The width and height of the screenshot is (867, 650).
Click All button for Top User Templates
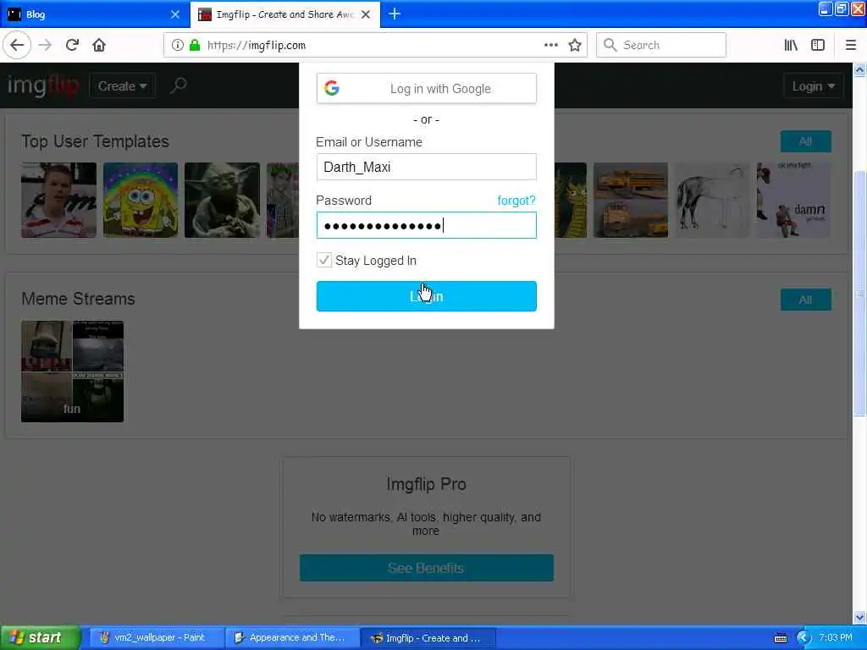coord(806,141)
